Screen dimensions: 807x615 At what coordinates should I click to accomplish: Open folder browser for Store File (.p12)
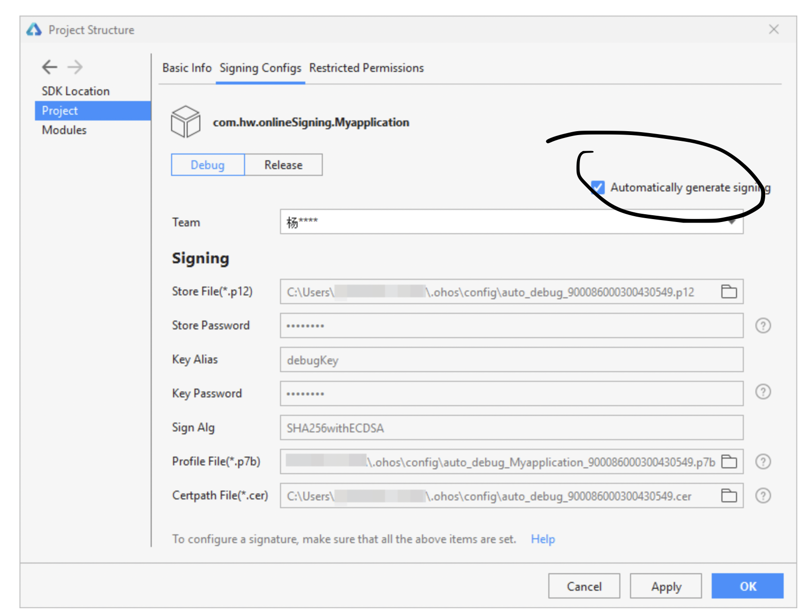(x=729, y=291)
